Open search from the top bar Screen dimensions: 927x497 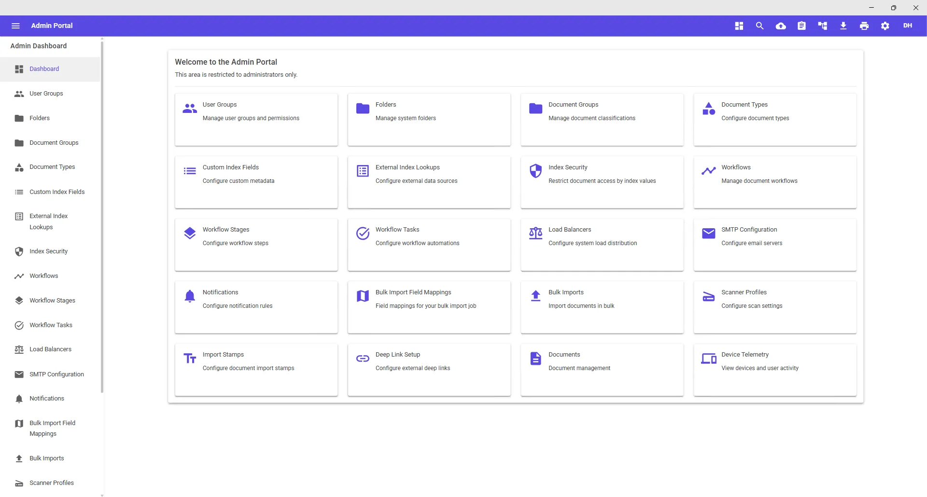[x=759, y=26]
